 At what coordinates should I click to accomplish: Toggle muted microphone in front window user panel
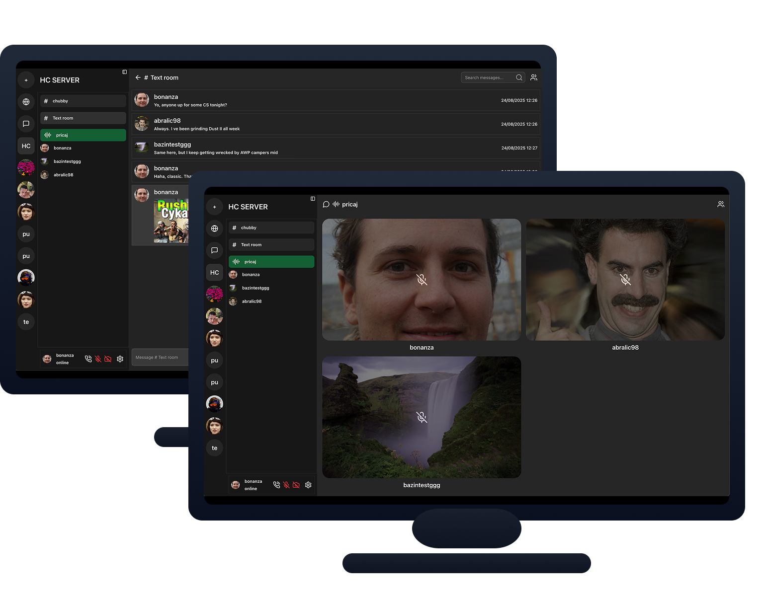pos(286,485)
